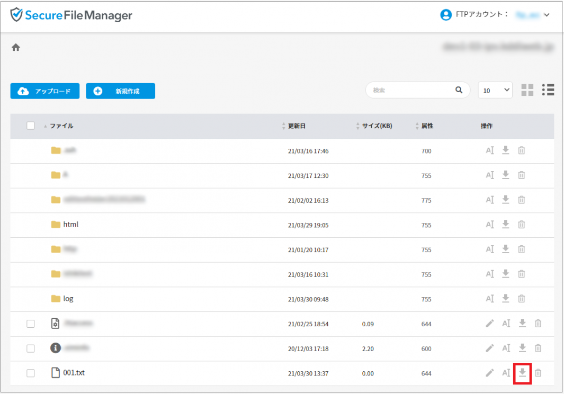Switch to list view layout
This screenshot has height=394, width=564.
pyautogui.click(x=548, y=91)
